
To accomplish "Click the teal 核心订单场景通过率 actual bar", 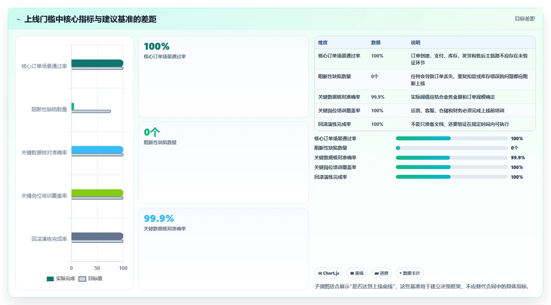I will point(97,63).
